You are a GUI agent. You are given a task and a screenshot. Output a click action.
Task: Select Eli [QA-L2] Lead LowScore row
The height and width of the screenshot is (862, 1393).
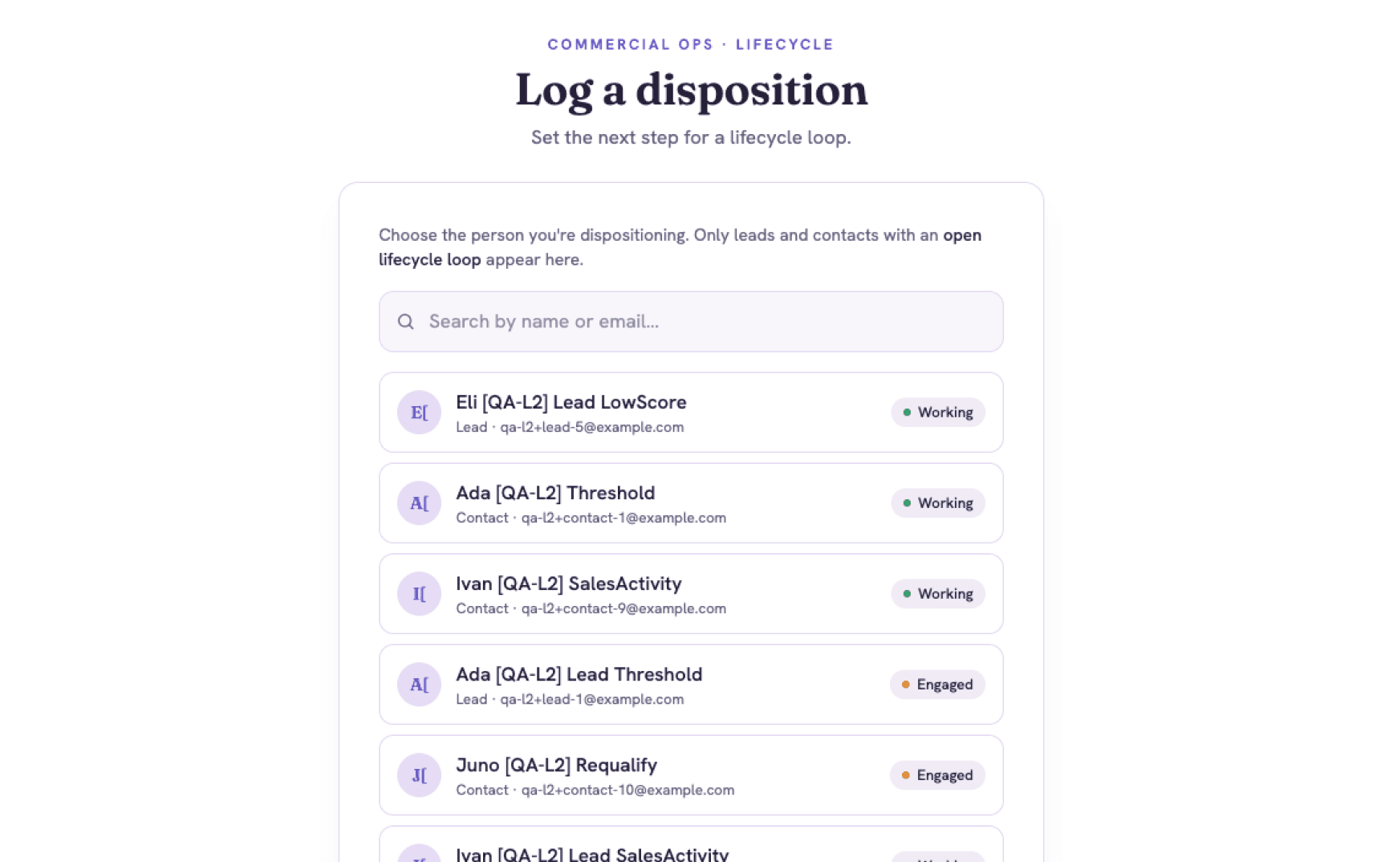[691, 413]
